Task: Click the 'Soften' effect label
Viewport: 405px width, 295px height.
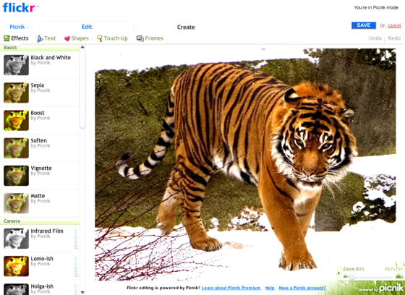Action: [39, 140]
